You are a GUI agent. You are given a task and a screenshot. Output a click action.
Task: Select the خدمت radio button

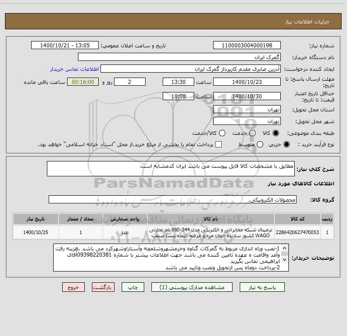pos(252,133)
